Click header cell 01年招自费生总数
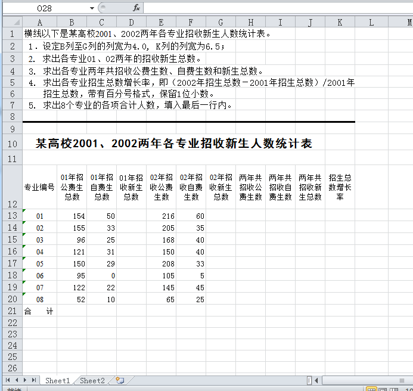Viewport: 413px width, 391px height. point(101,187)
